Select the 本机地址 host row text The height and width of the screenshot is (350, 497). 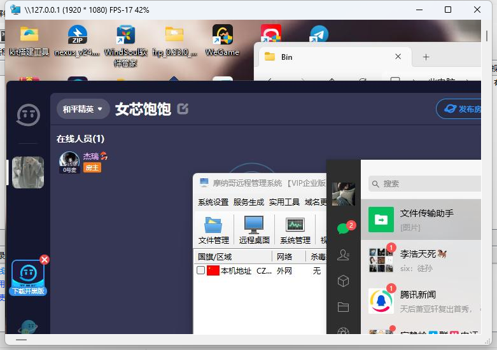[x=236, y=270]
